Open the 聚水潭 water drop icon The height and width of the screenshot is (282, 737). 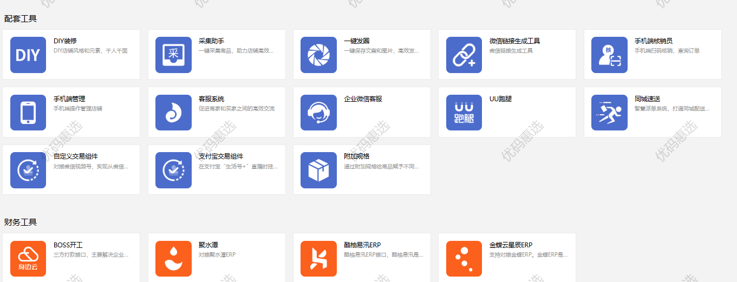click(x=173, y=259)
